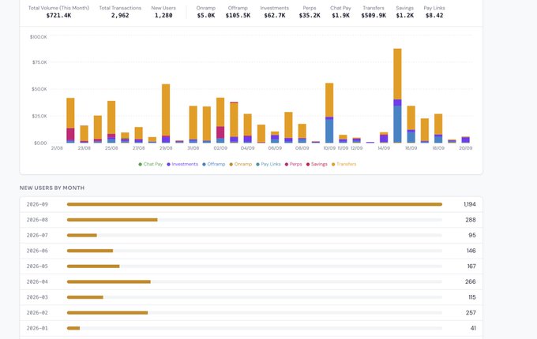Select the 2026-03 month row label
This screenshot has width=537, height=339.
tap(37, 297)
